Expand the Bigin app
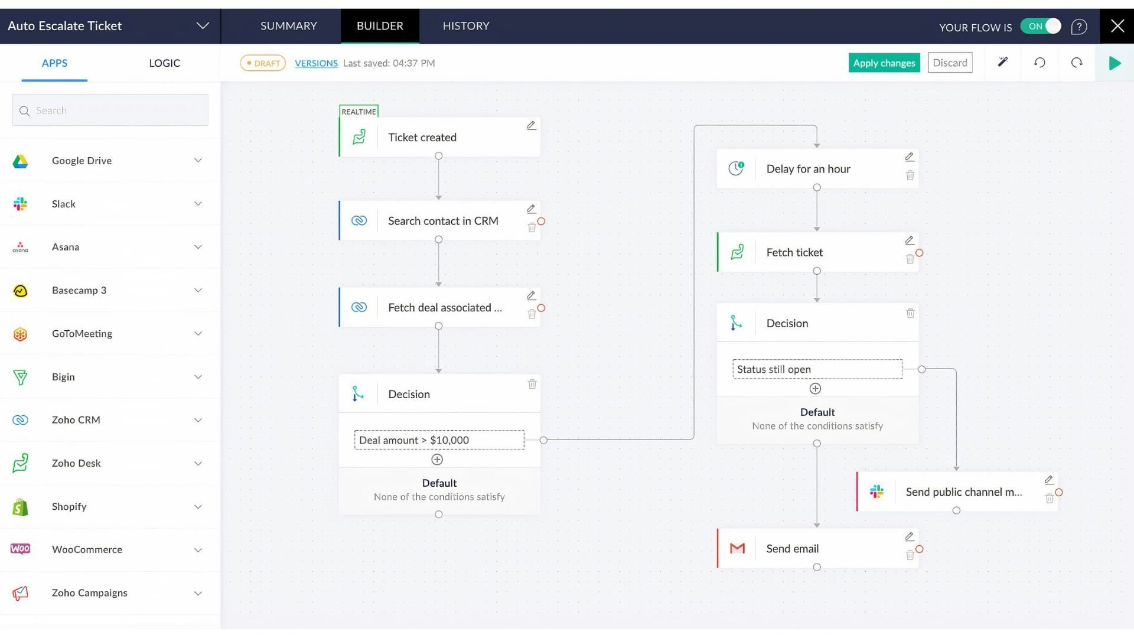The height and width of the screenshot is (638, 1134). (x=198, y=377)
